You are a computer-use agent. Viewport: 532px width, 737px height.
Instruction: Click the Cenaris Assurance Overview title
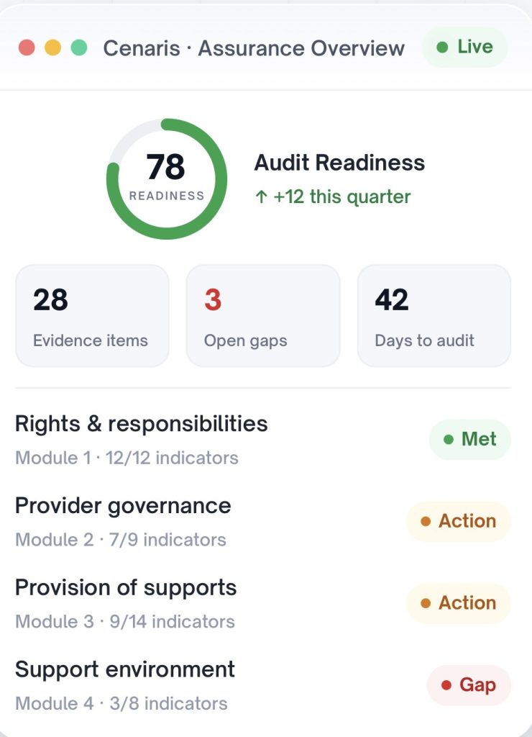click(x=254, y=48)
